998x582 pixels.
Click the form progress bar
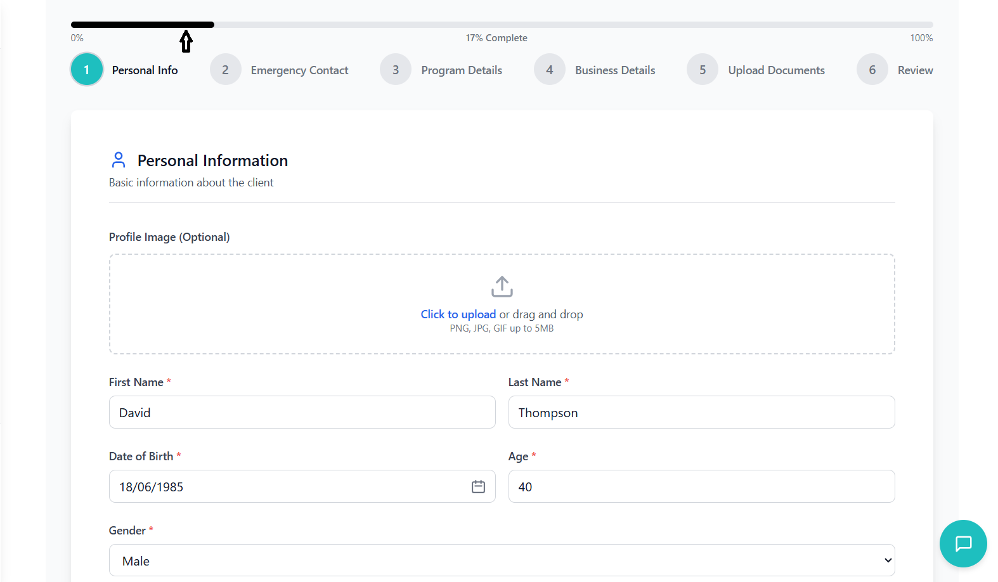502,25
